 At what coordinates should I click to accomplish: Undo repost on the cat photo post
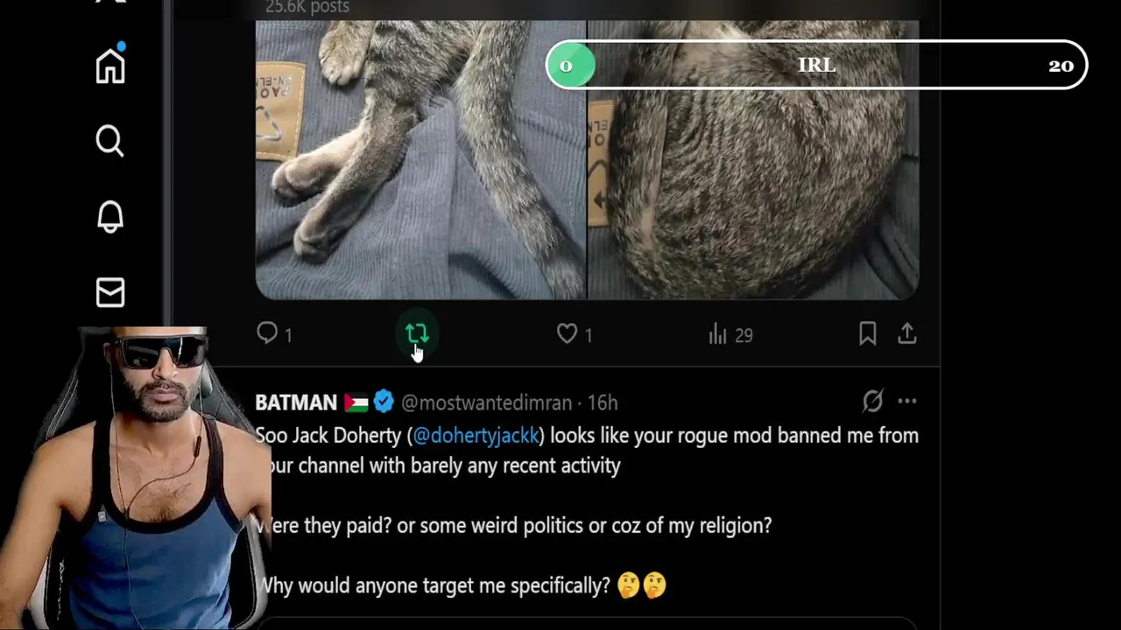pos(417,333)
